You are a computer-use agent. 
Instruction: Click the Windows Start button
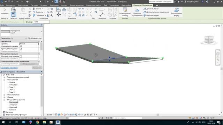click(x=3, y=122)
